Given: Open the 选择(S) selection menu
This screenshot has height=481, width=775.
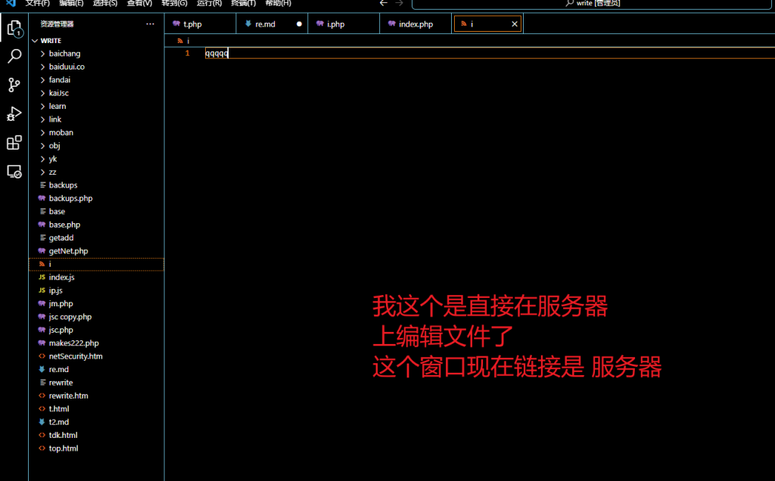Looking at the screenshot, I should pyautogui.click(x=105, y=3).
